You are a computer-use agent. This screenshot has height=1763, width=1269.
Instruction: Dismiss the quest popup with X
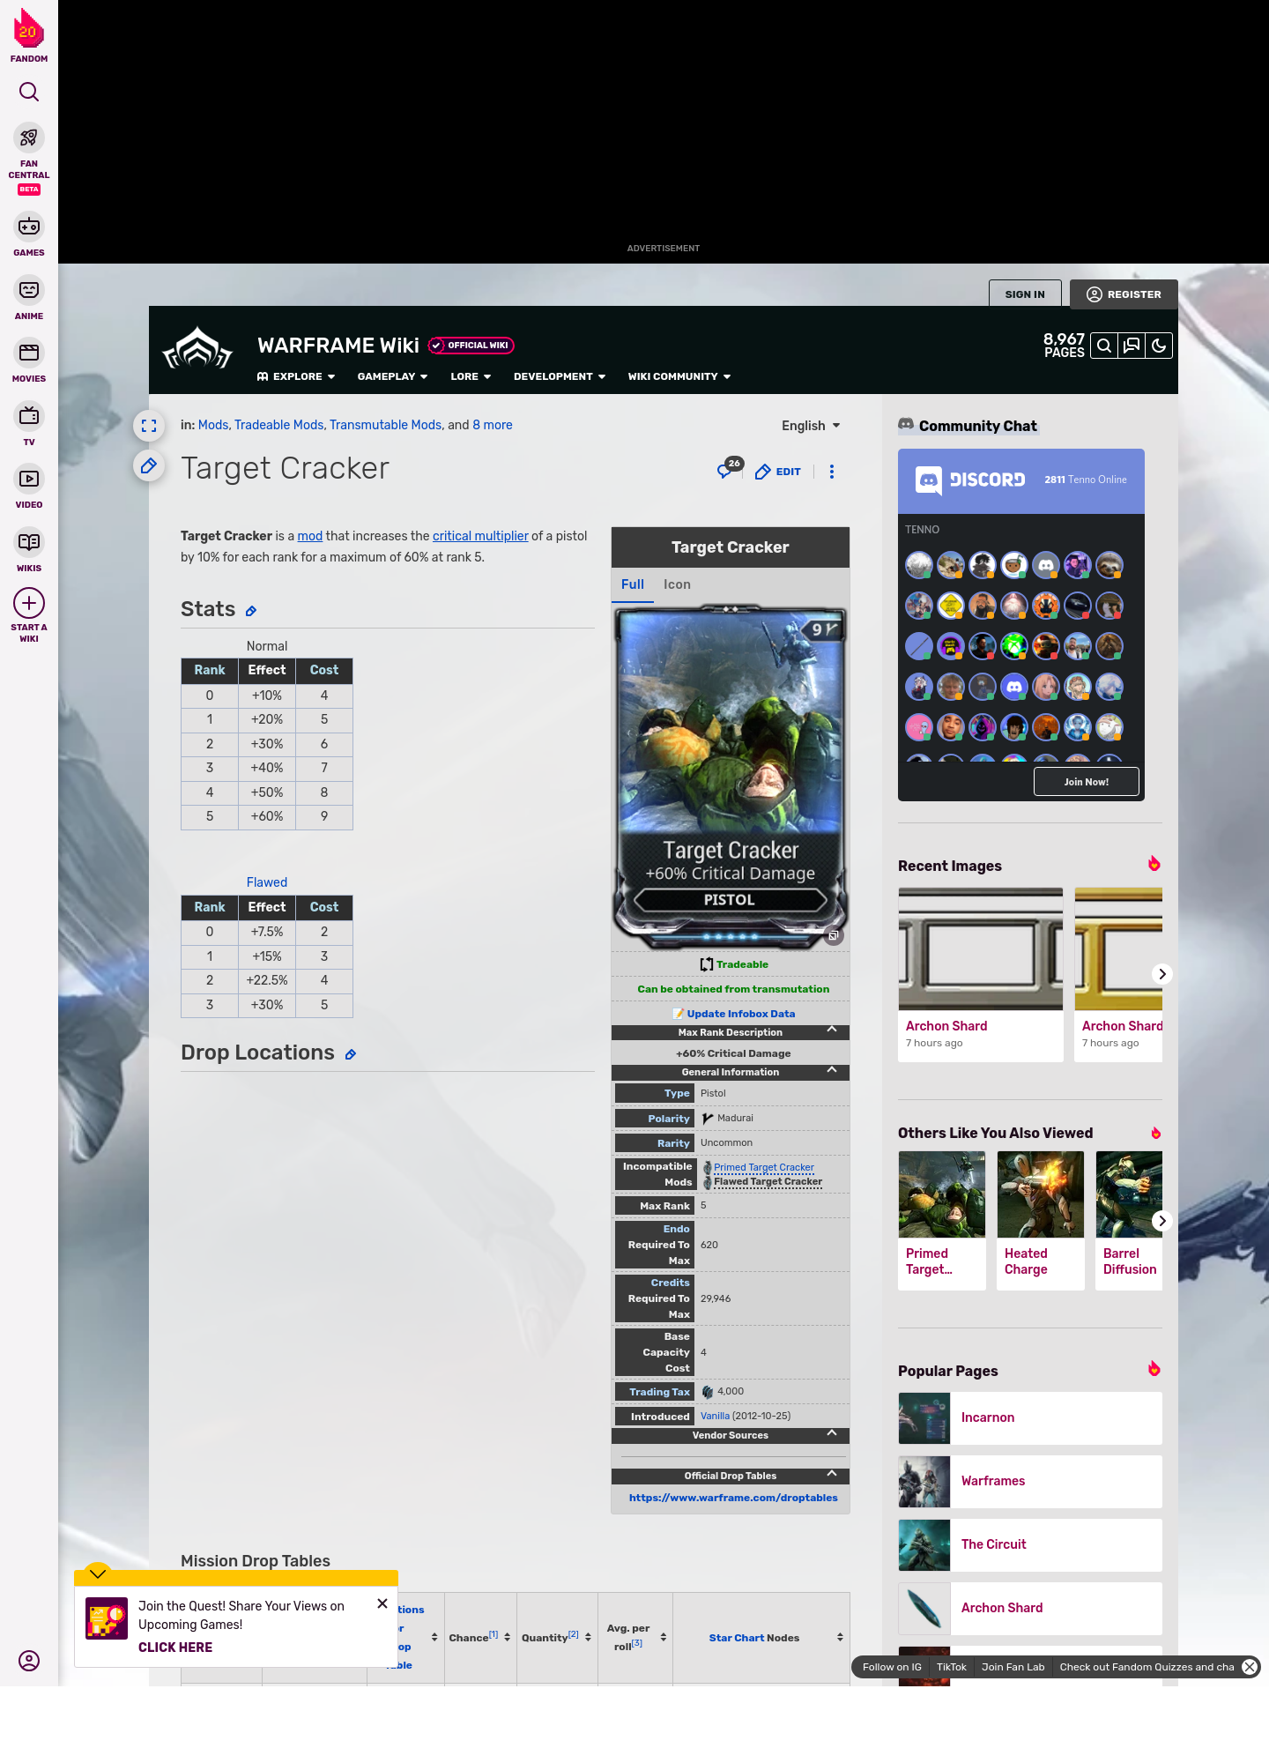(x=382, y=1603)
